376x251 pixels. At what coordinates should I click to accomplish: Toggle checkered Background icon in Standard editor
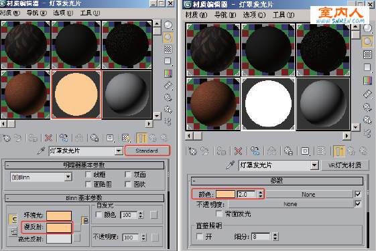pos(168,49)
